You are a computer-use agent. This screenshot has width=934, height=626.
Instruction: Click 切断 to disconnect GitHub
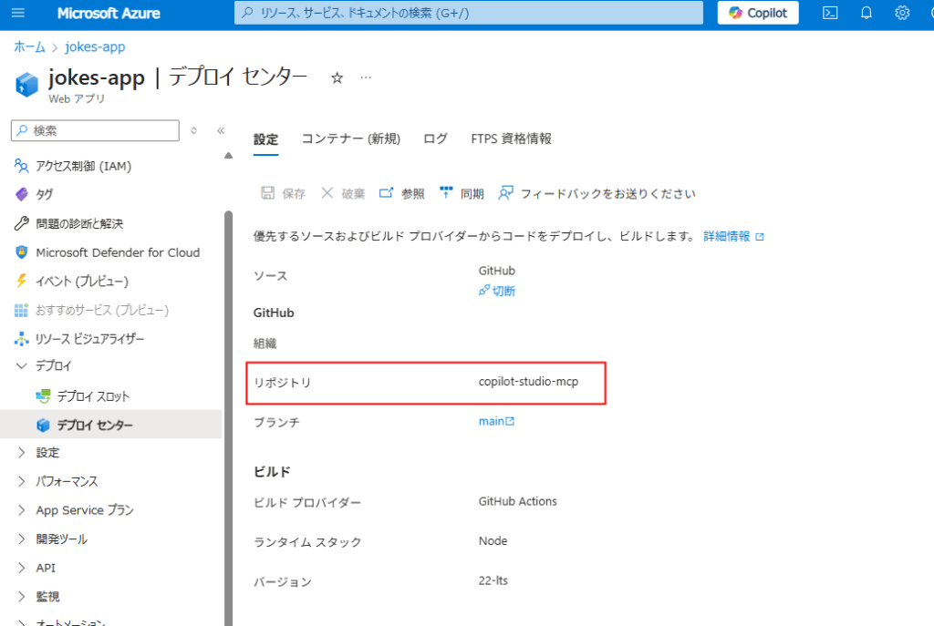tap(497, 291)
